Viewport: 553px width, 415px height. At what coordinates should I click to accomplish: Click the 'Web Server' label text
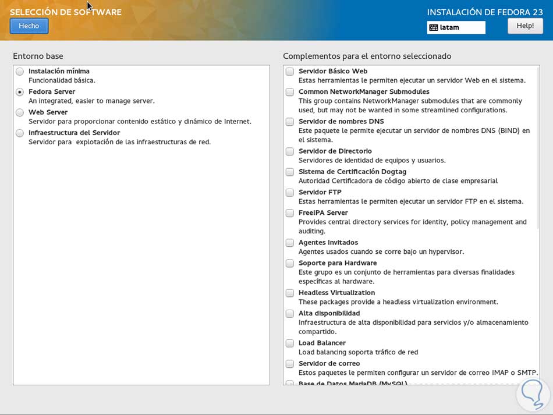(x=48, y=112)
